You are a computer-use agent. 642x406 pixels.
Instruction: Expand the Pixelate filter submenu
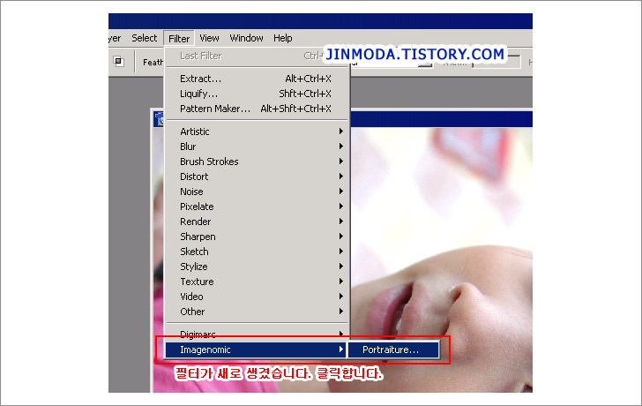pyautogui.click(x=257, y=207)
